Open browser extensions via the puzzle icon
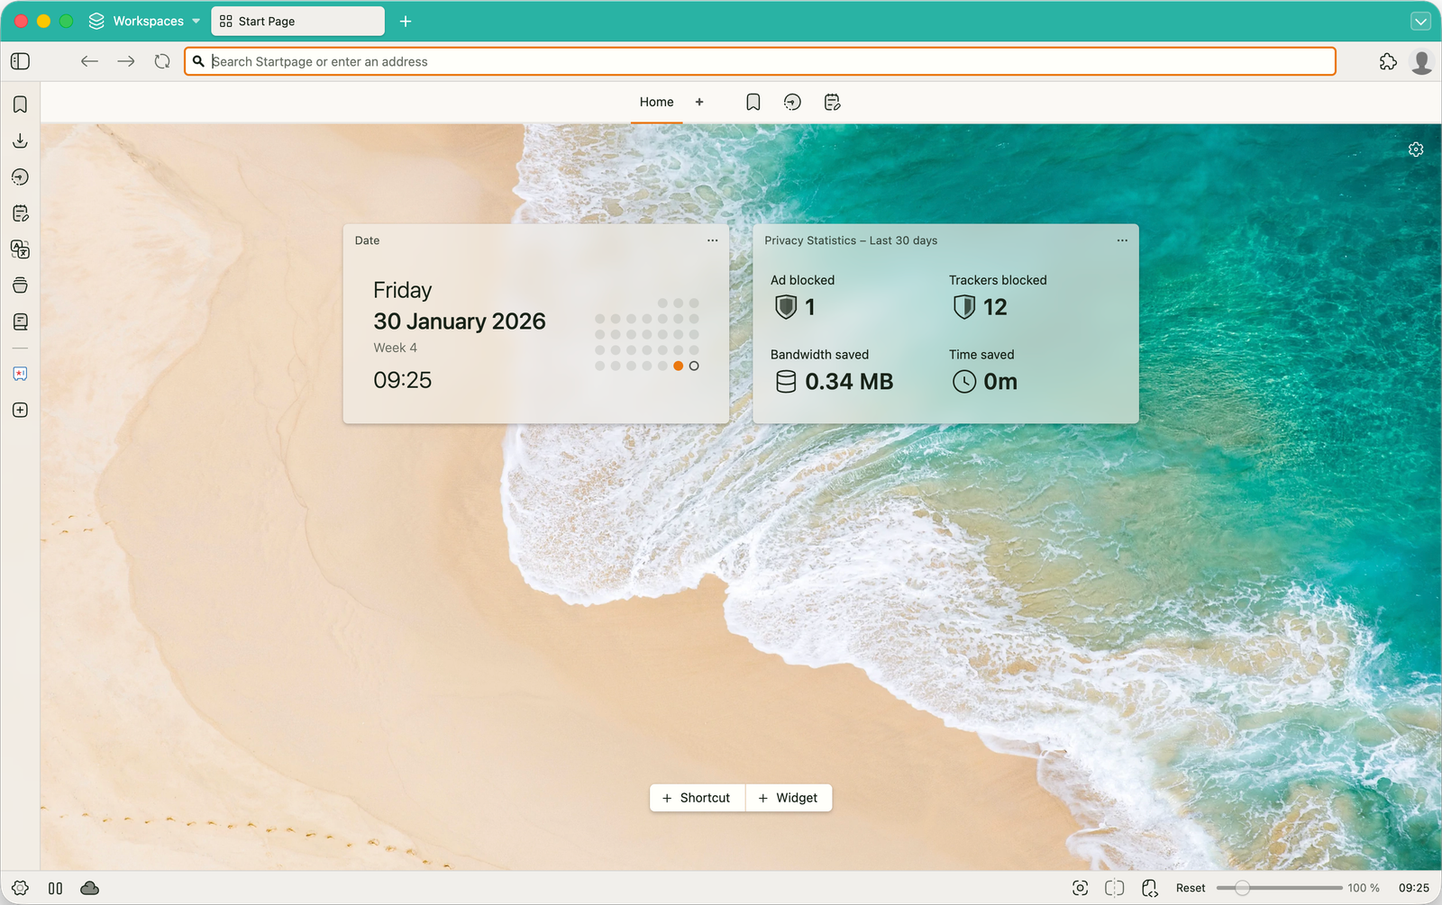The image size is (1442, 905). [1387, 61]
